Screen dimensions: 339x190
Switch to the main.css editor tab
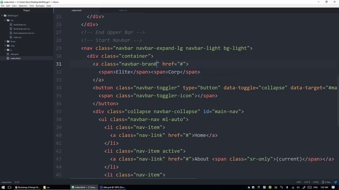click(123, 11)
